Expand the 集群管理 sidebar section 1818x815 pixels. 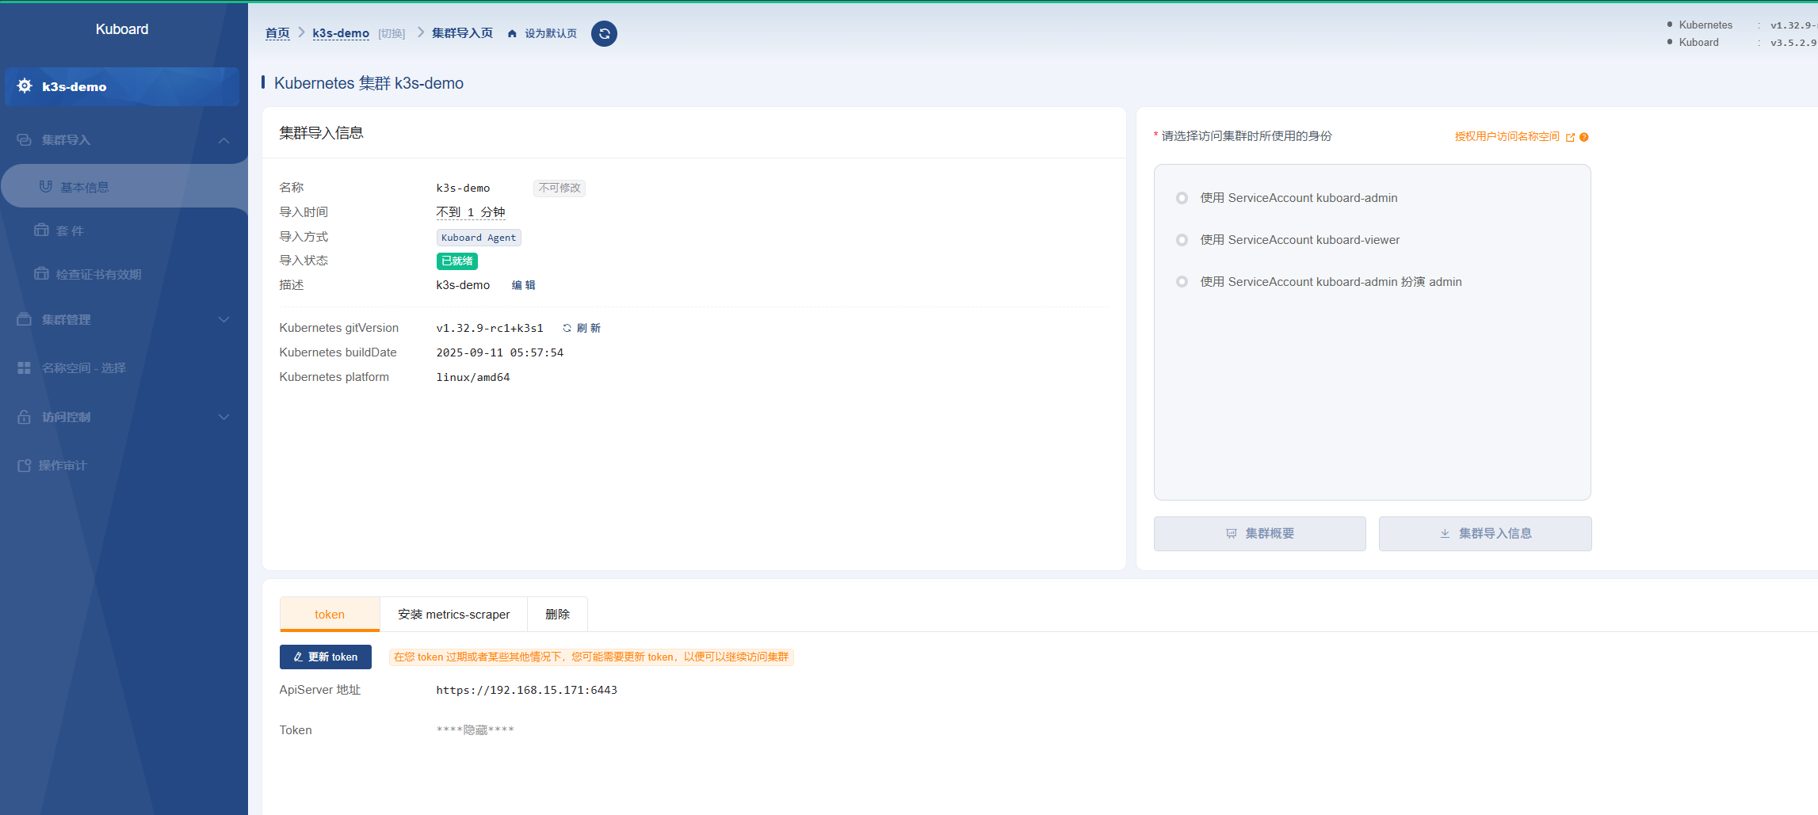[x=223, y=319]
